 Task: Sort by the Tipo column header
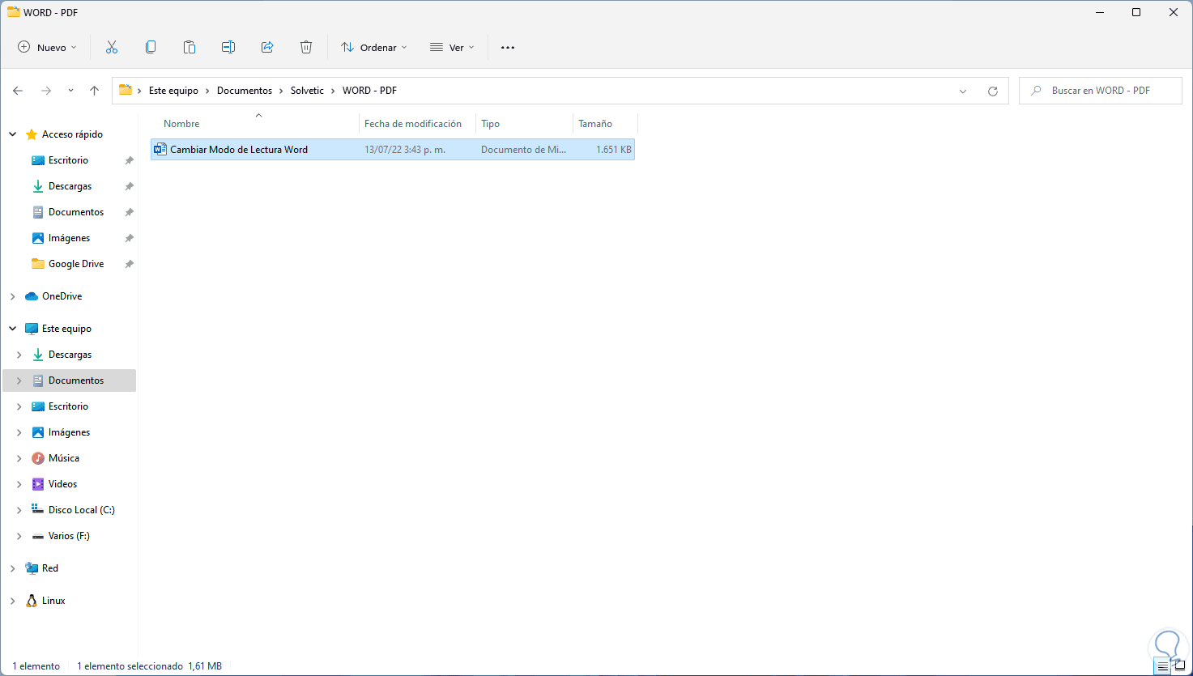490,124
